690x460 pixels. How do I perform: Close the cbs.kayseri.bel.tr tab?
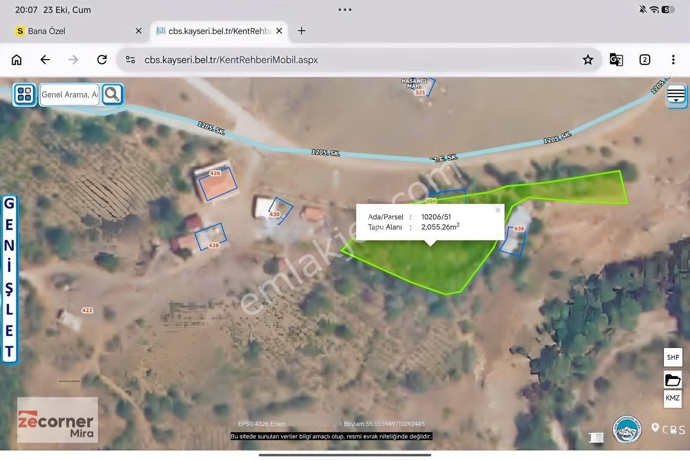coord(279,31)
